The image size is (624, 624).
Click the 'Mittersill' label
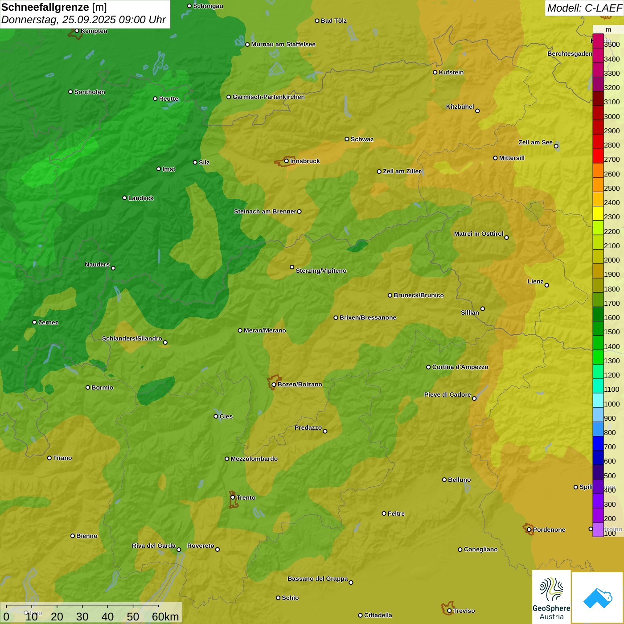(x=512, y=158)
